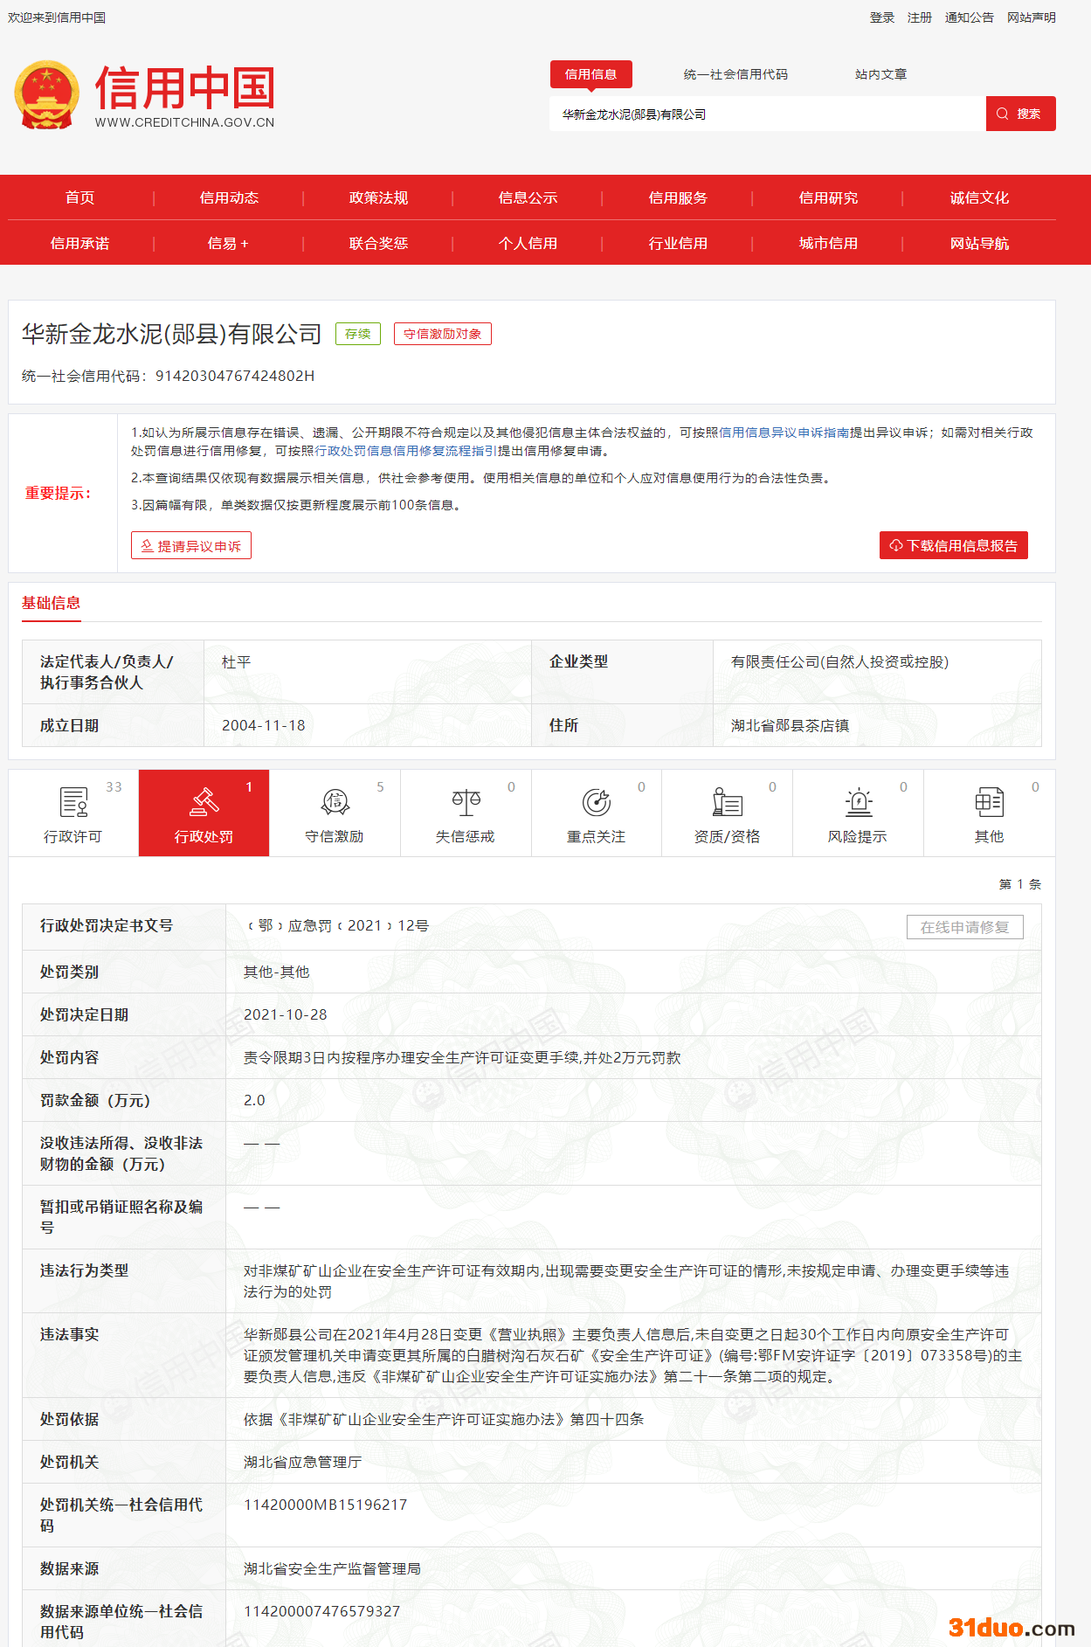The image size is (1091, 1647).
Task: Open the 守信激励 badge icon
Action: pyautogui.click(x=335, y=801)
